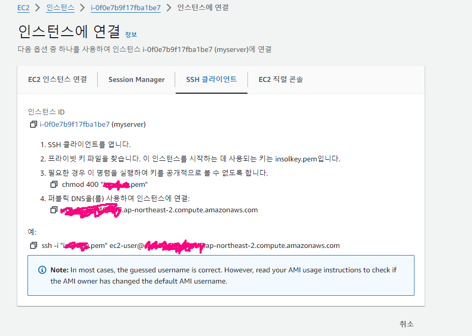The height and width of the screenshot is (336, 472).
Task: Click the info icon in Note box
Action: tap(42, 270)
